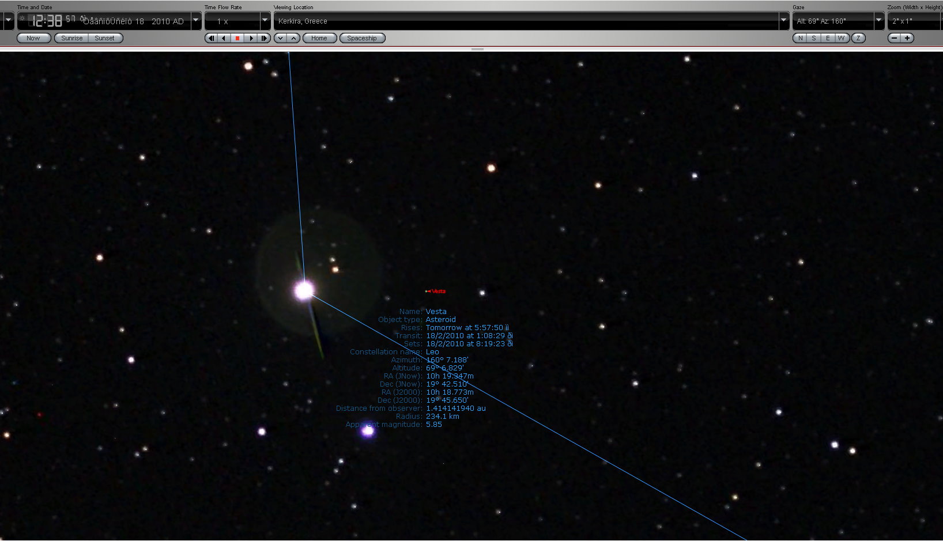The image size is (943, 541).
Task: Click 'Leo' constellation name text
Action: (x=432, y=352)
